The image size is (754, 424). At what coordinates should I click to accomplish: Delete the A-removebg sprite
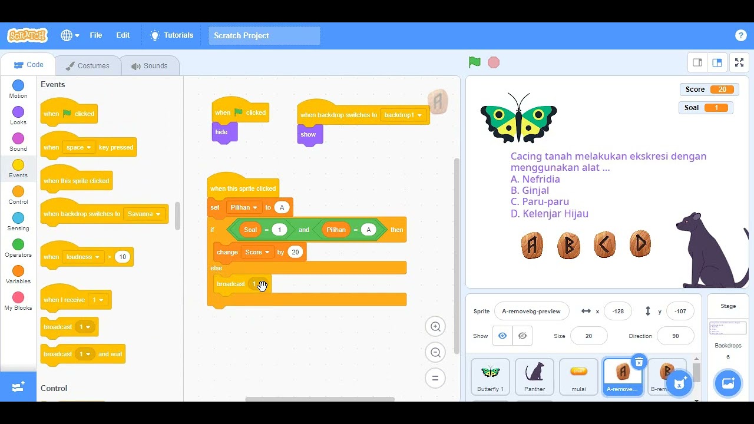point(639,362)
